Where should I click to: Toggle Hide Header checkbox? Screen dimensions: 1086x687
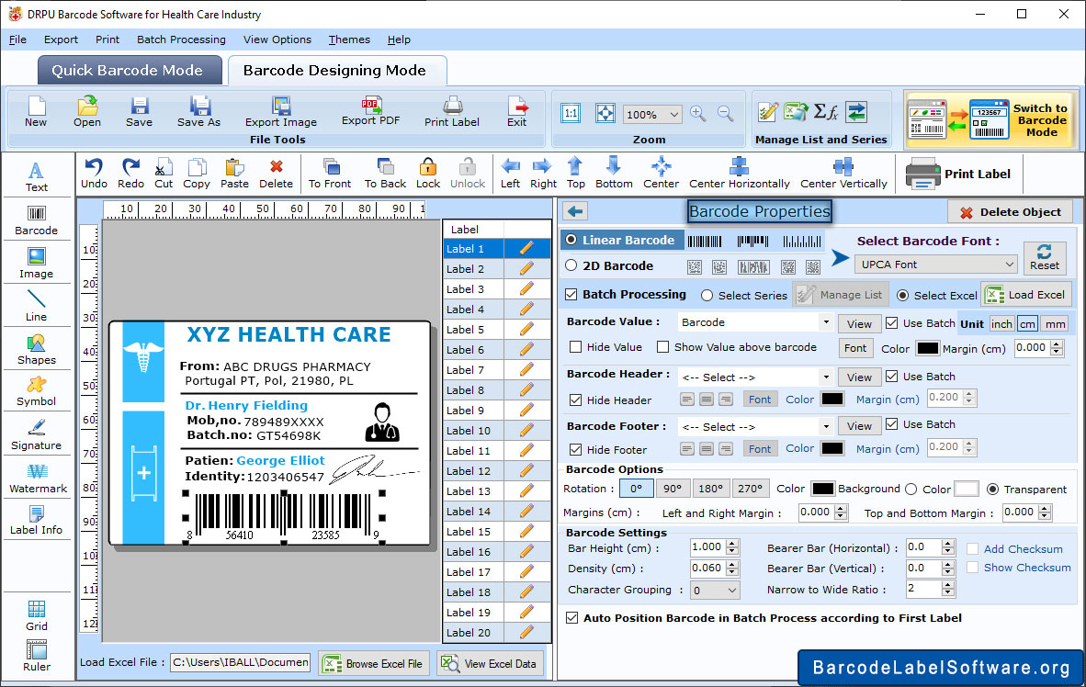click(x=575, y=400)
